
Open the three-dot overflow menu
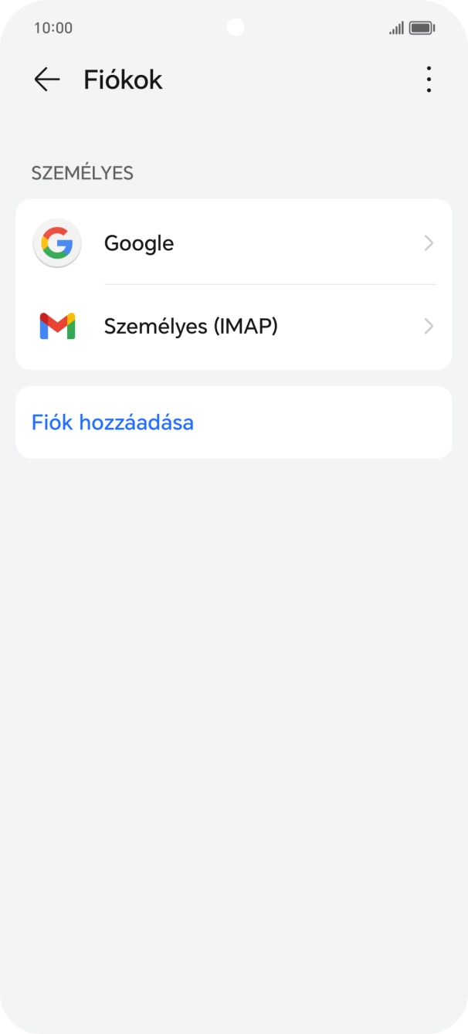428,79
